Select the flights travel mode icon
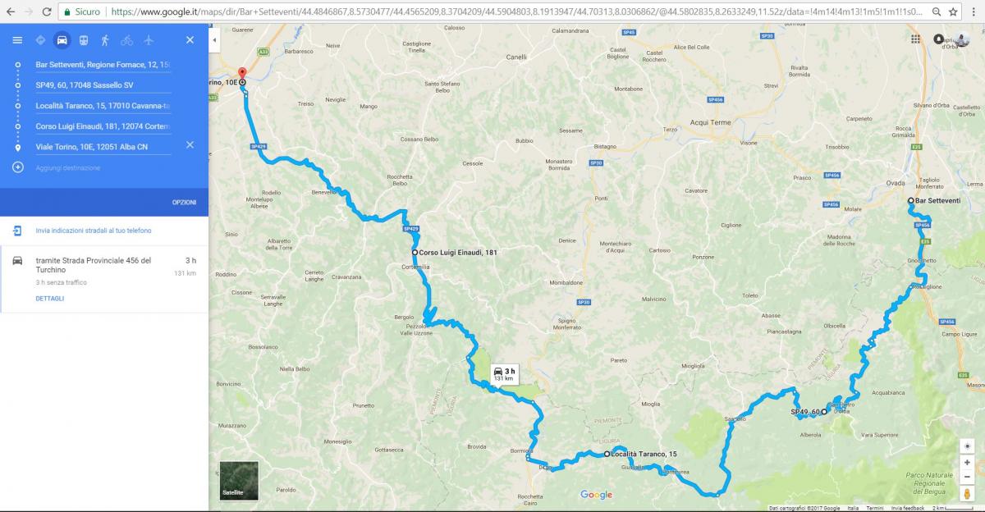 click(x=149, y=40)
